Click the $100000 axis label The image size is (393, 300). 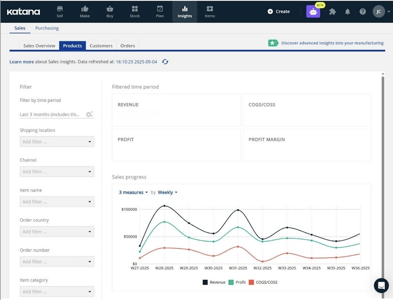(x=129, y=209)
